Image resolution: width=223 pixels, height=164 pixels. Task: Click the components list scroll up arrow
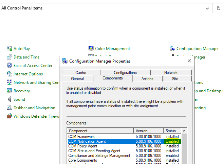(x=184, y=131)
